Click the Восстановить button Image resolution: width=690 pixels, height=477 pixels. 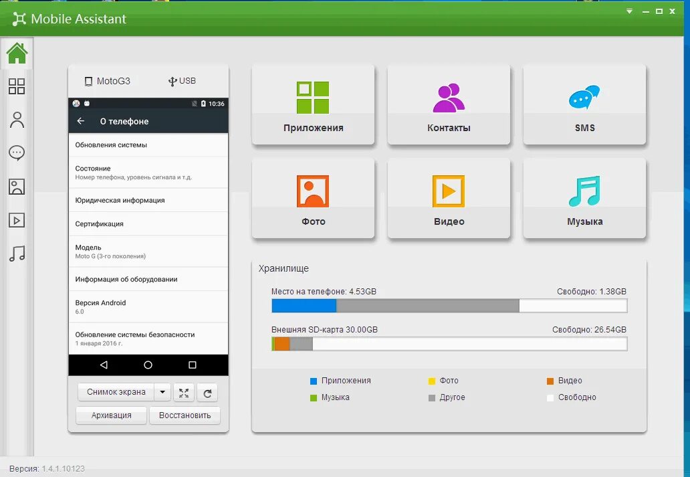185,415
